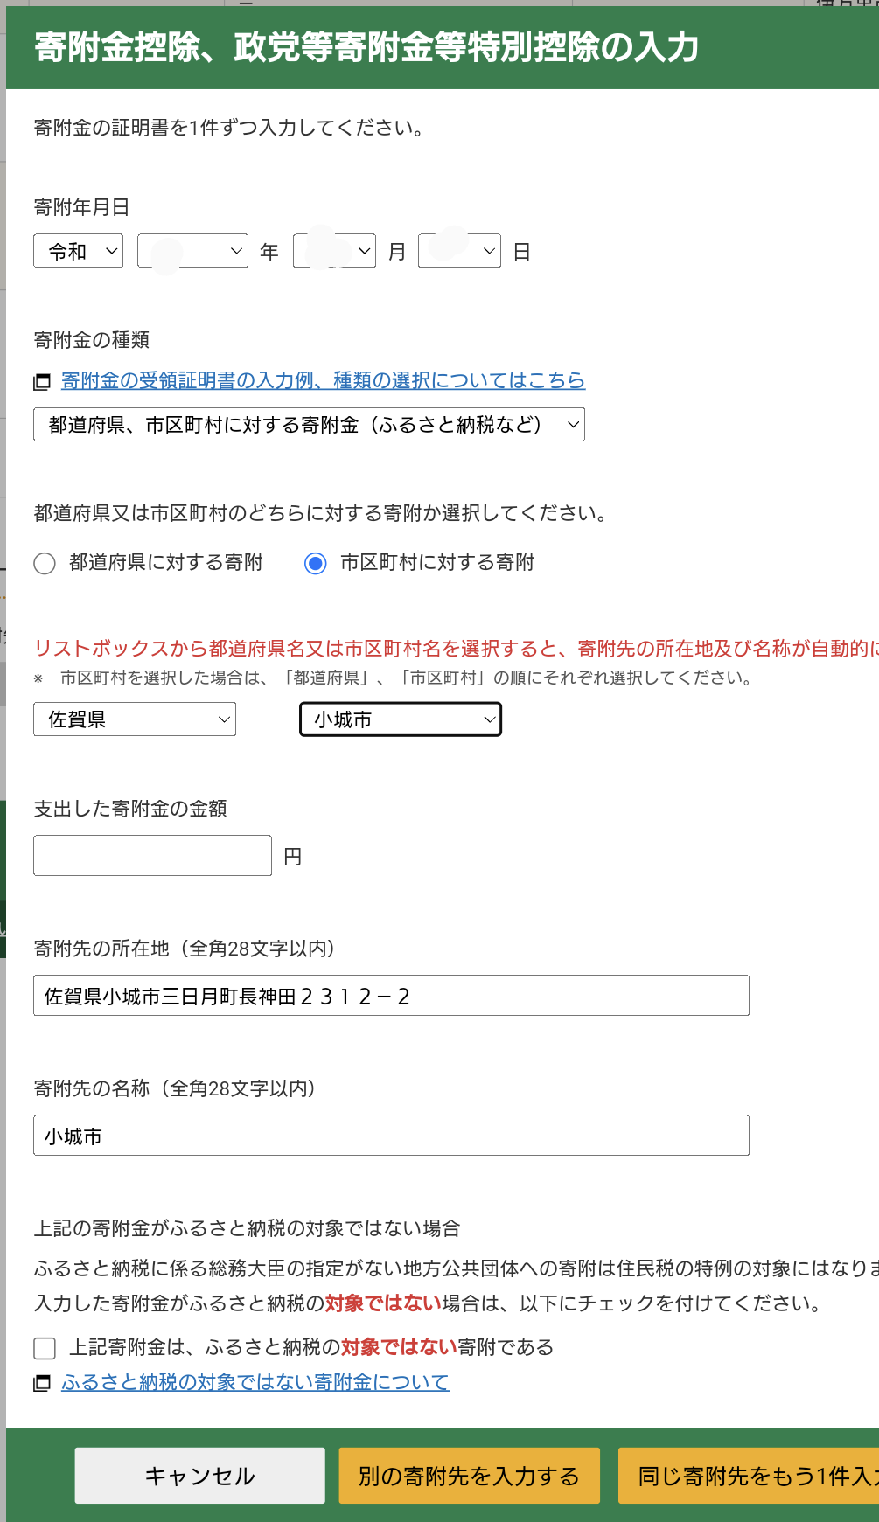Open the 小城市 municipality dropdown
This screenshot has height=1522, width=879.
(401, 719)
